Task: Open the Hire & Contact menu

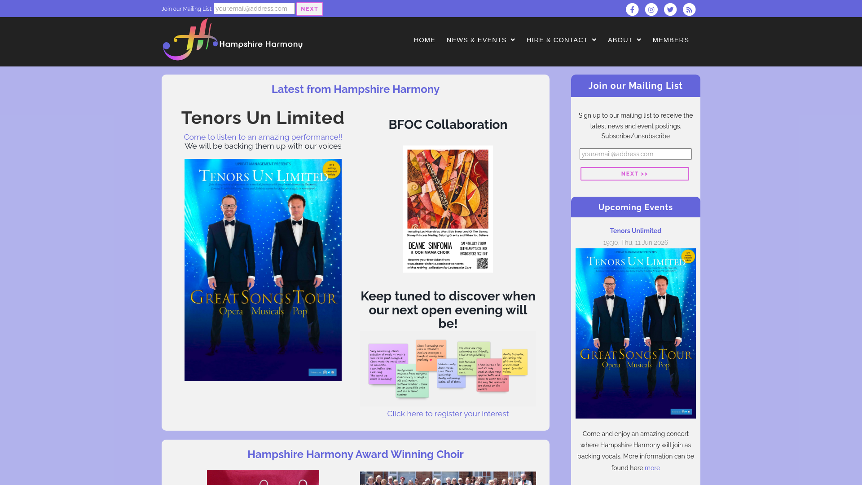Action: pyautogui.click(x=557, y=40)
